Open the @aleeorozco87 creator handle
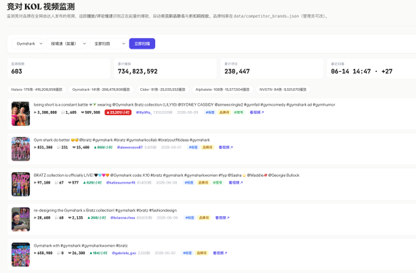This screenshot has width=416, height=273. pyautogui.click(x=129, y=148)
